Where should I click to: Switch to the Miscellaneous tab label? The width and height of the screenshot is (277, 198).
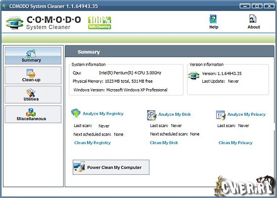click(31, 119)
